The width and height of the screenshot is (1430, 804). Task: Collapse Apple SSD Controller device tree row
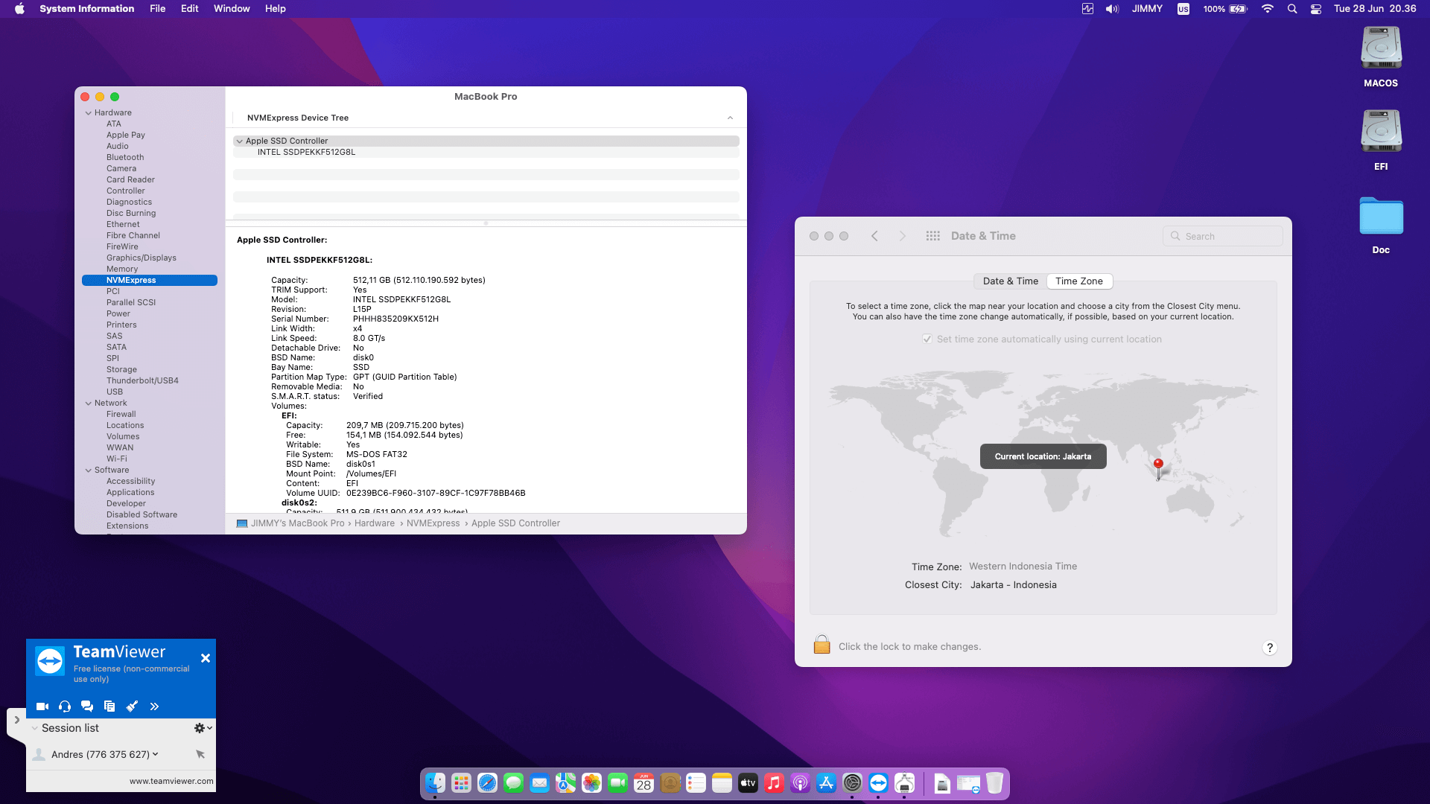click(239, 141)
